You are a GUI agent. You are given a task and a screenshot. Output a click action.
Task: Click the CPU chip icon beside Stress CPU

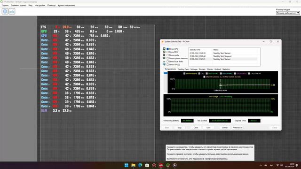164,49
